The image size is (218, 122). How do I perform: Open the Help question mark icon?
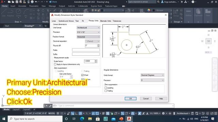(193, 2)
